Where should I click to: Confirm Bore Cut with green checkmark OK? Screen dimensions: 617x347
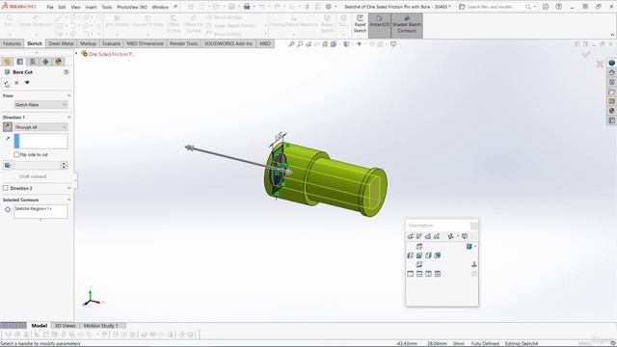point(7,84)
